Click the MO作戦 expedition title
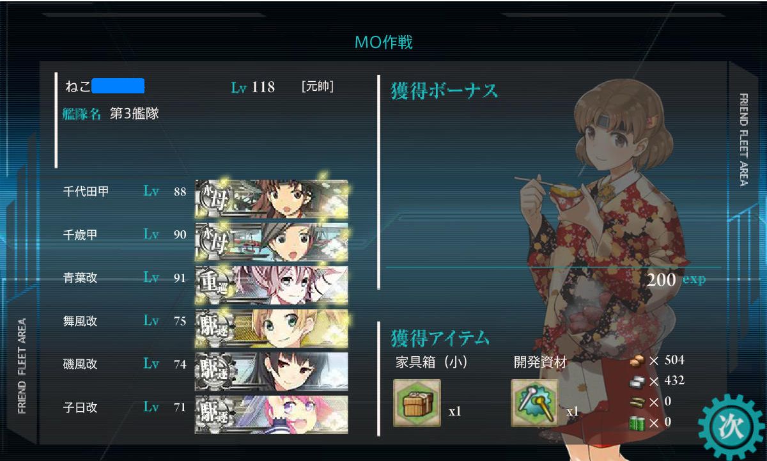This screenshot has height=461, width=767. point(383,43)
